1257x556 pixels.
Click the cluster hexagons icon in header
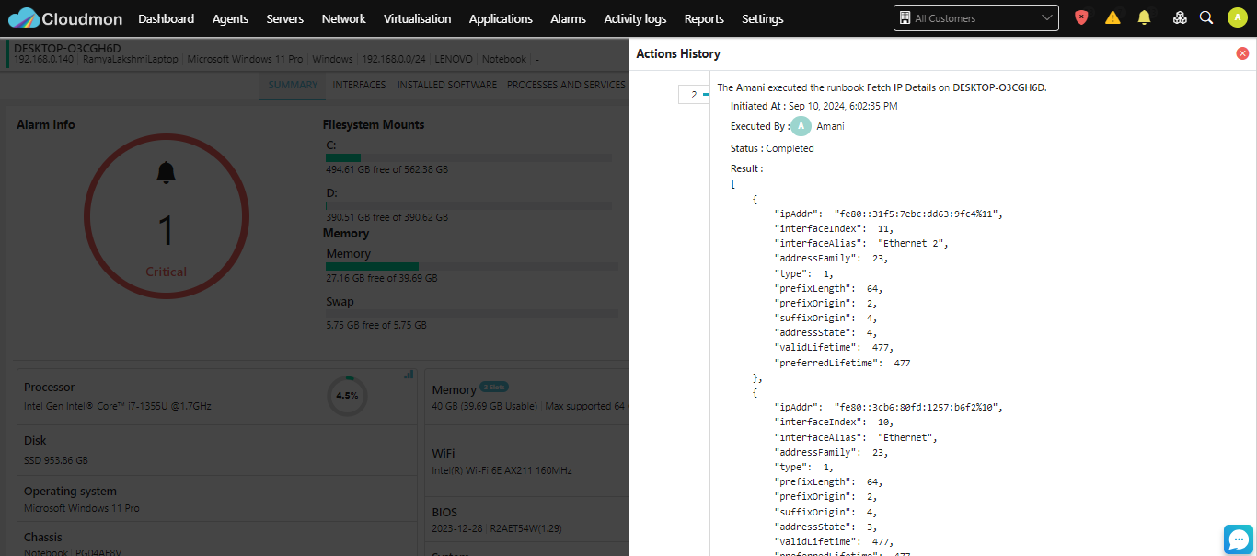(1180, 17)
